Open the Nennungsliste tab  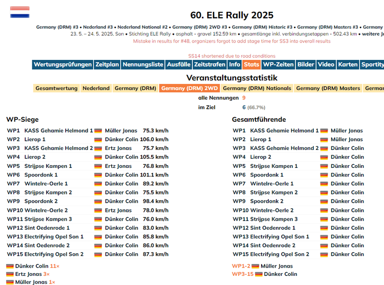pyautogui.click(x=143, y=64)
